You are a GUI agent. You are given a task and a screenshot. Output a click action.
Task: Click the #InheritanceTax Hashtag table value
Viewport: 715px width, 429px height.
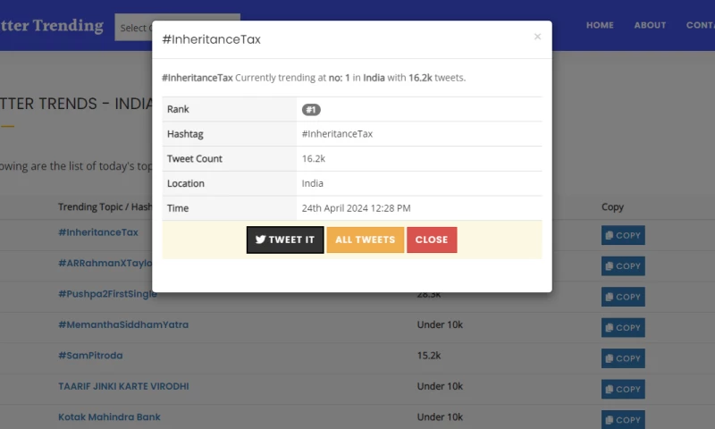337,134
